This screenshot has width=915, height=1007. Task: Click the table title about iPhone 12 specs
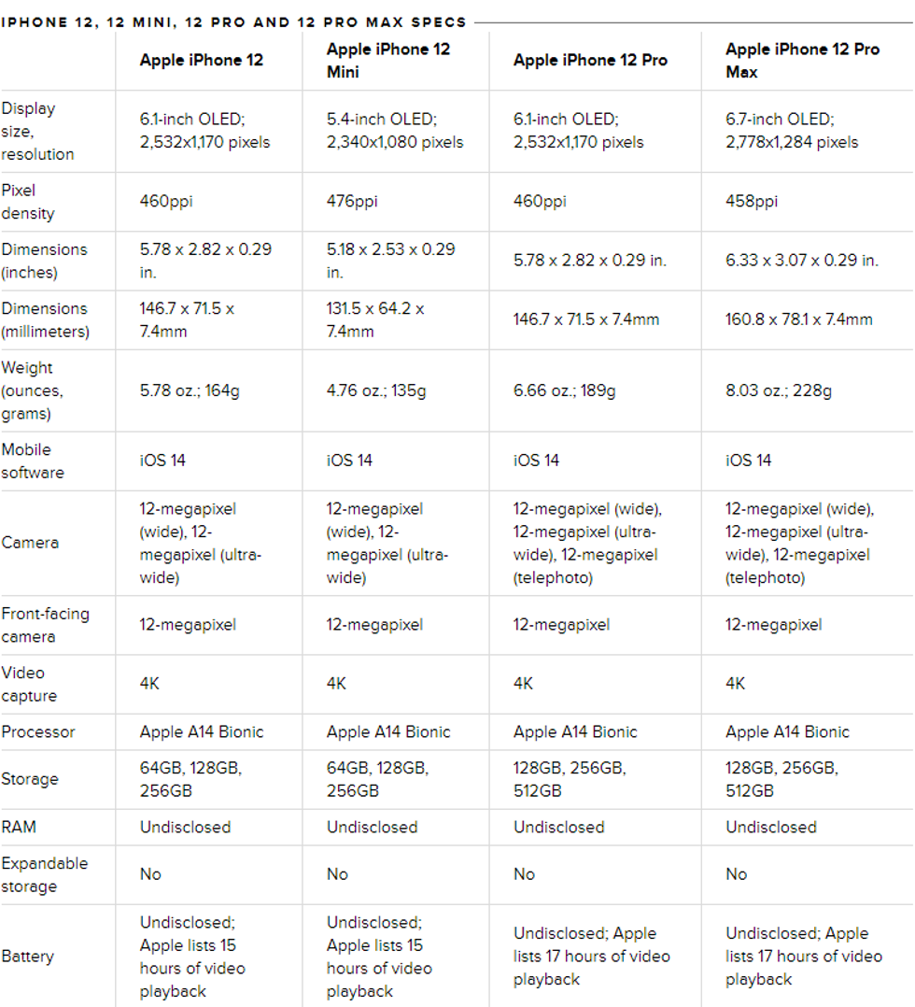(x=233, y=21)
